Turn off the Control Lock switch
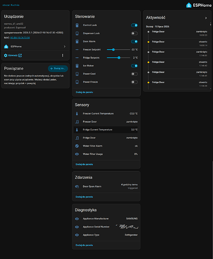213x259 pixels. (x=134, y=25)
